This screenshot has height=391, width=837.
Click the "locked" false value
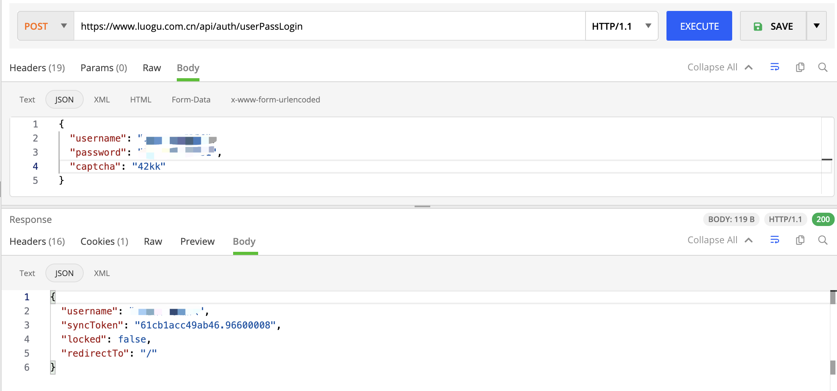(132, 339)
